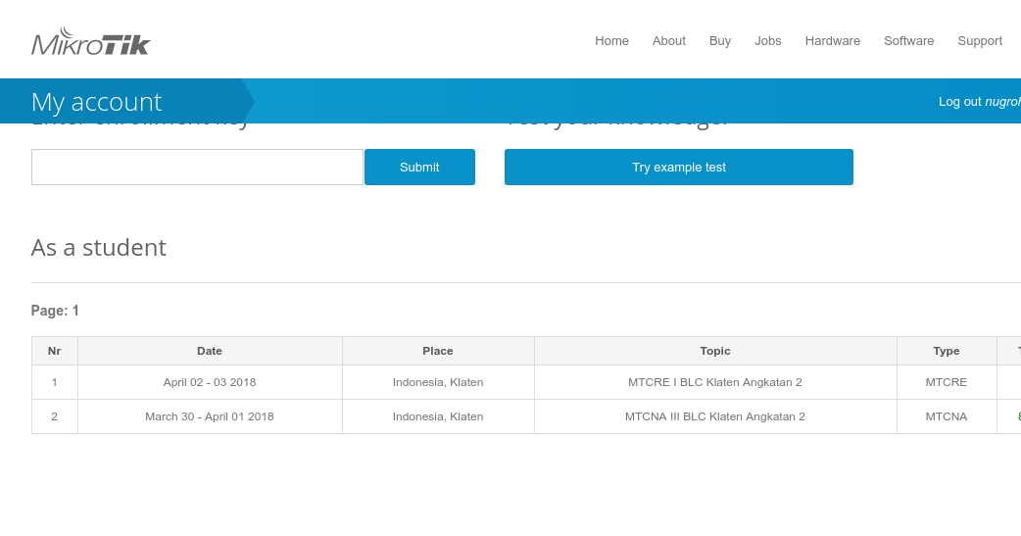Click the MTCNA type cell
Screen dimensions: 1021x536
947,416
